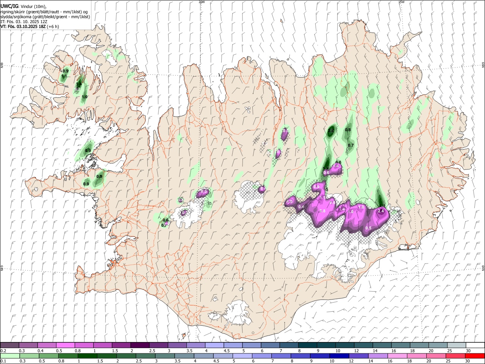Select the light pink 16 swatch in rain legend

pyautogui.click(x=397, y=356)
